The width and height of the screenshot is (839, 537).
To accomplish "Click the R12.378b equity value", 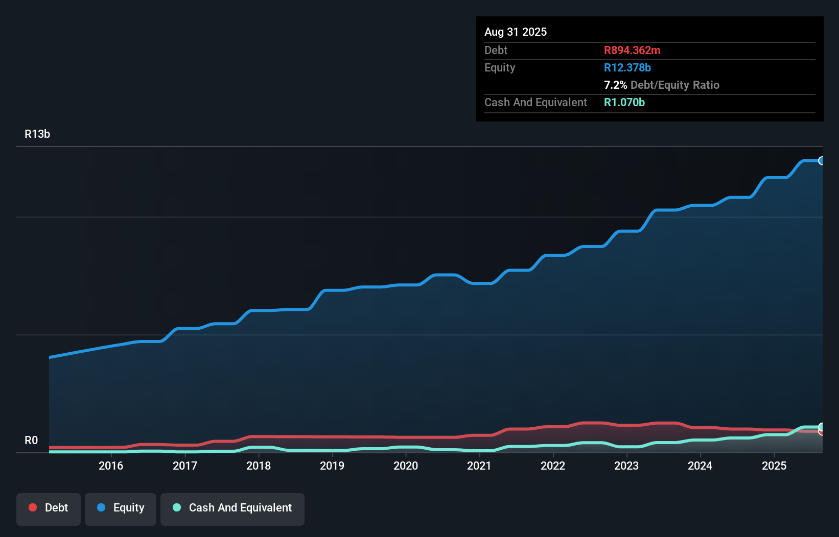I will pos(627,68).
